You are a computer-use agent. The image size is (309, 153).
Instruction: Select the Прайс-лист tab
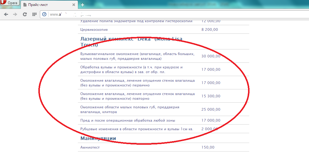(x=49, y=5)
